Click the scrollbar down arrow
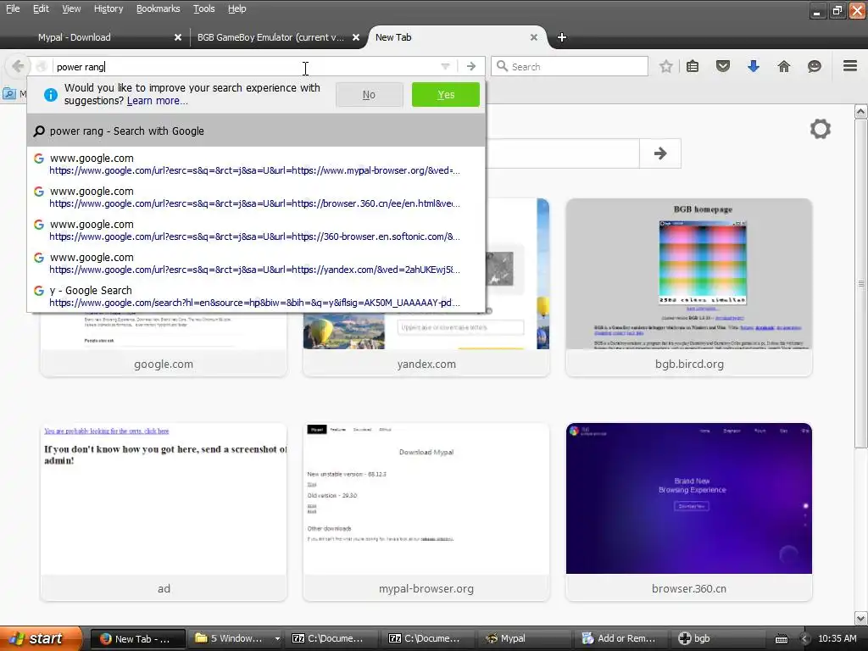The height and width of the screenshot is (651, 868). (x=861, y=618)
